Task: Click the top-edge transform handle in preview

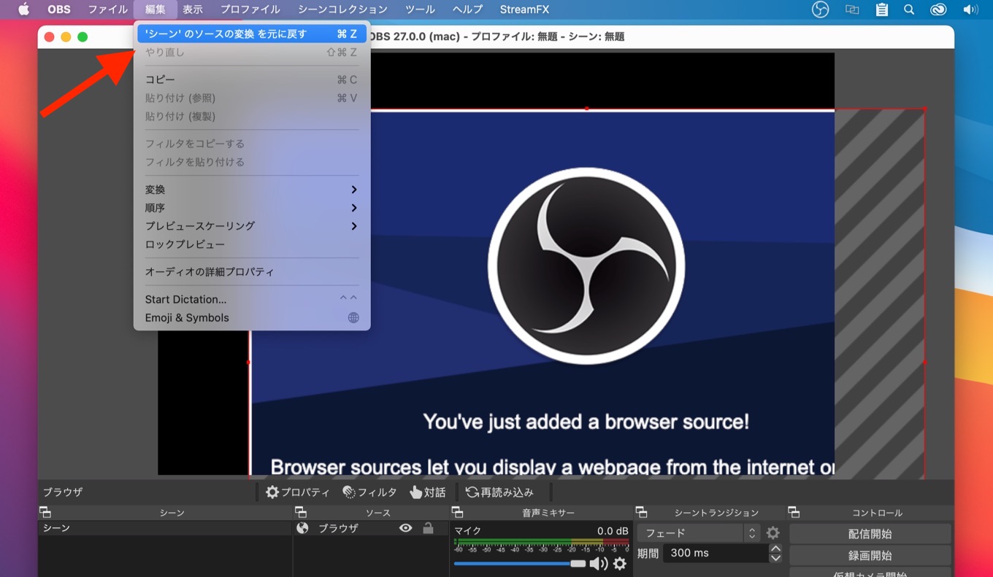Action: pyautogui.click(x=587, y=109)
